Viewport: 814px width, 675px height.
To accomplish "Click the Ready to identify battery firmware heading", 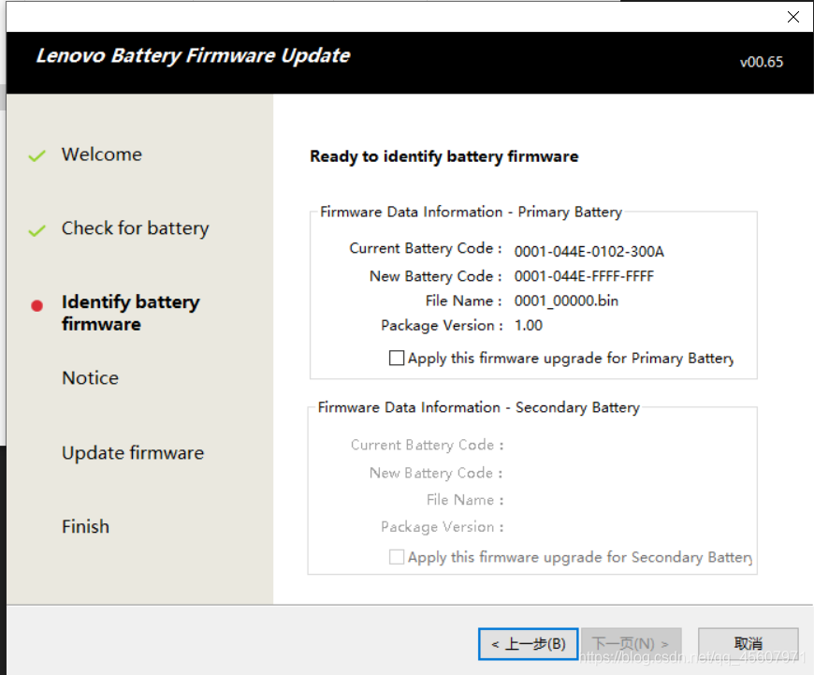I will [444, 156].
